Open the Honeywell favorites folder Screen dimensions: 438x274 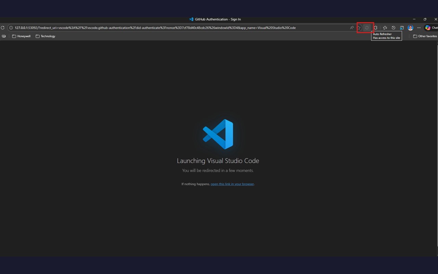tap(21, 36)
